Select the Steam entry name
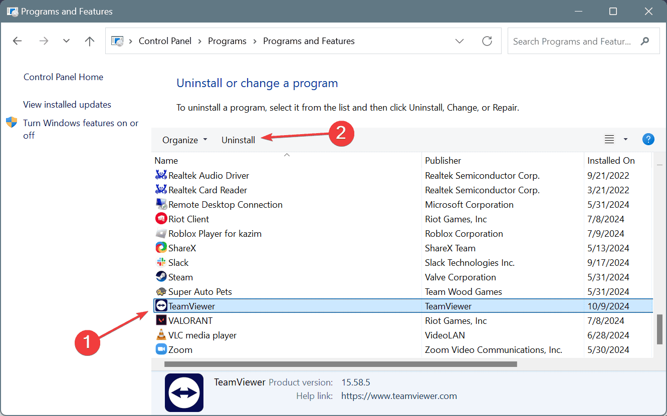 (x=180, y=277)
